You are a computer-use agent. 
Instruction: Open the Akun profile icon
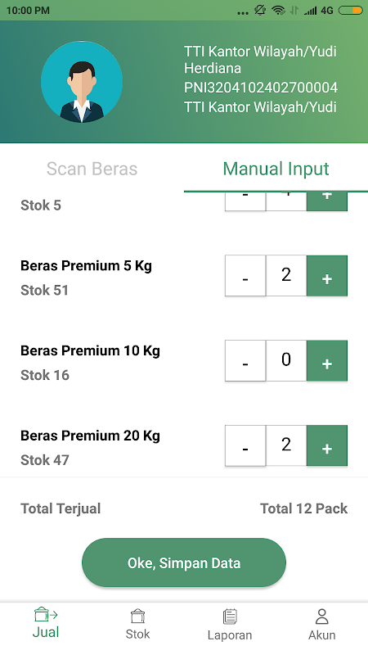(321, 617)
